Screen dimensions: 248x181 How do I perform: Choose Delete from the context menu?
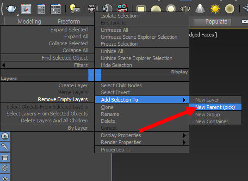[142, 121]
